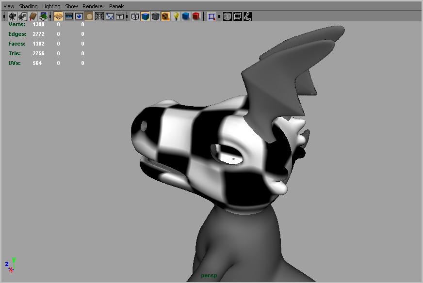Click the Faces count 1382
423x283 pixels.
[38, 44]
